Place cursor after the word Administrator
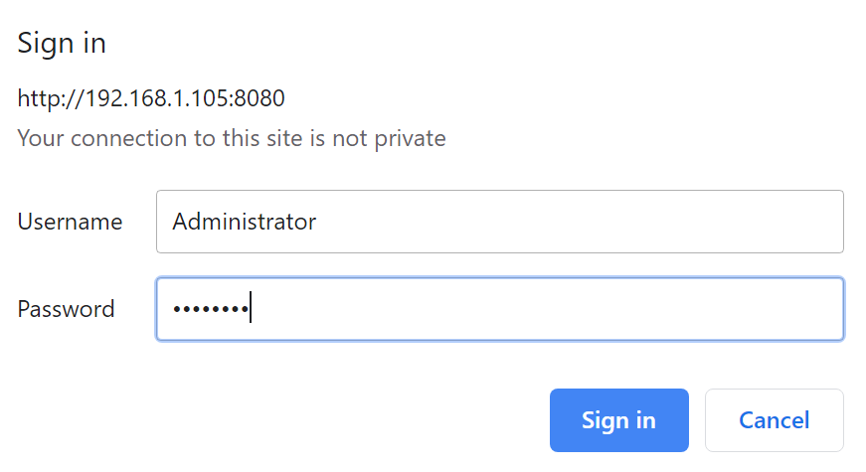Screen dimensions: 866x472 click(x=318, y=222)
